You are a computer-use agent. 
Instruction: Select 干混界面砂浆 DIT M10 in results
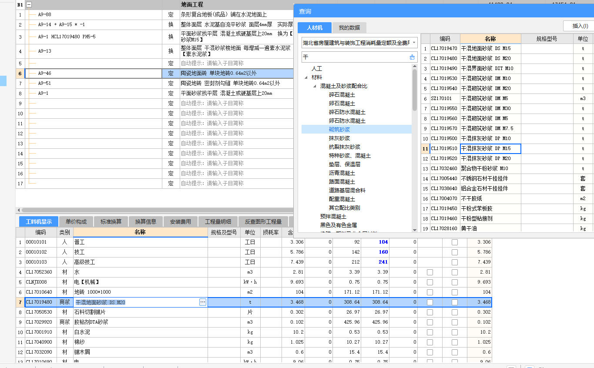coord(490,69)
